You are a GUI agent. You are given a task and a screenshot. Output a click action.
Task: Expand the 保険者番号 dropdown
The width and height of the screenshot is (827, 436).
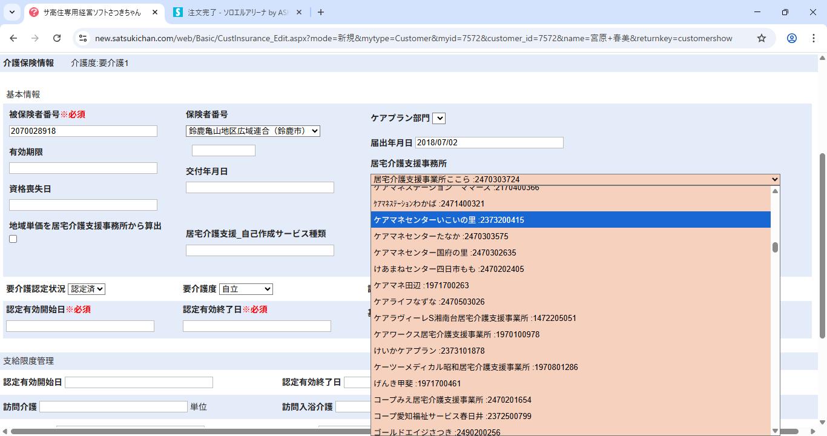pos(252,131)
